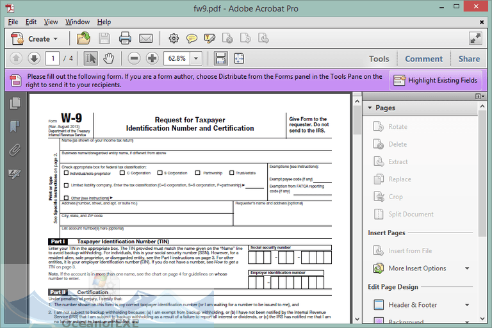Open the Create dropdown arrow
Viewport: 492px width, 328px height.
coord(56,39)
